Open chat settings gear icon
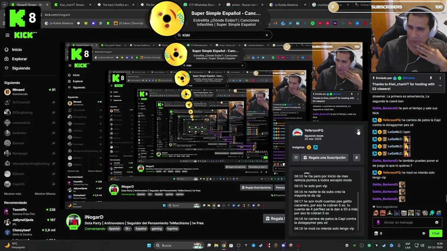447x251 pixels. pos(424,234)
